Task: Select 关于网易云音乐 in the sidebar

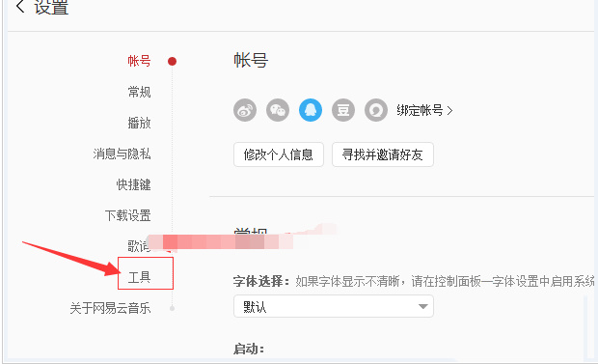Action: pos(110,308)
